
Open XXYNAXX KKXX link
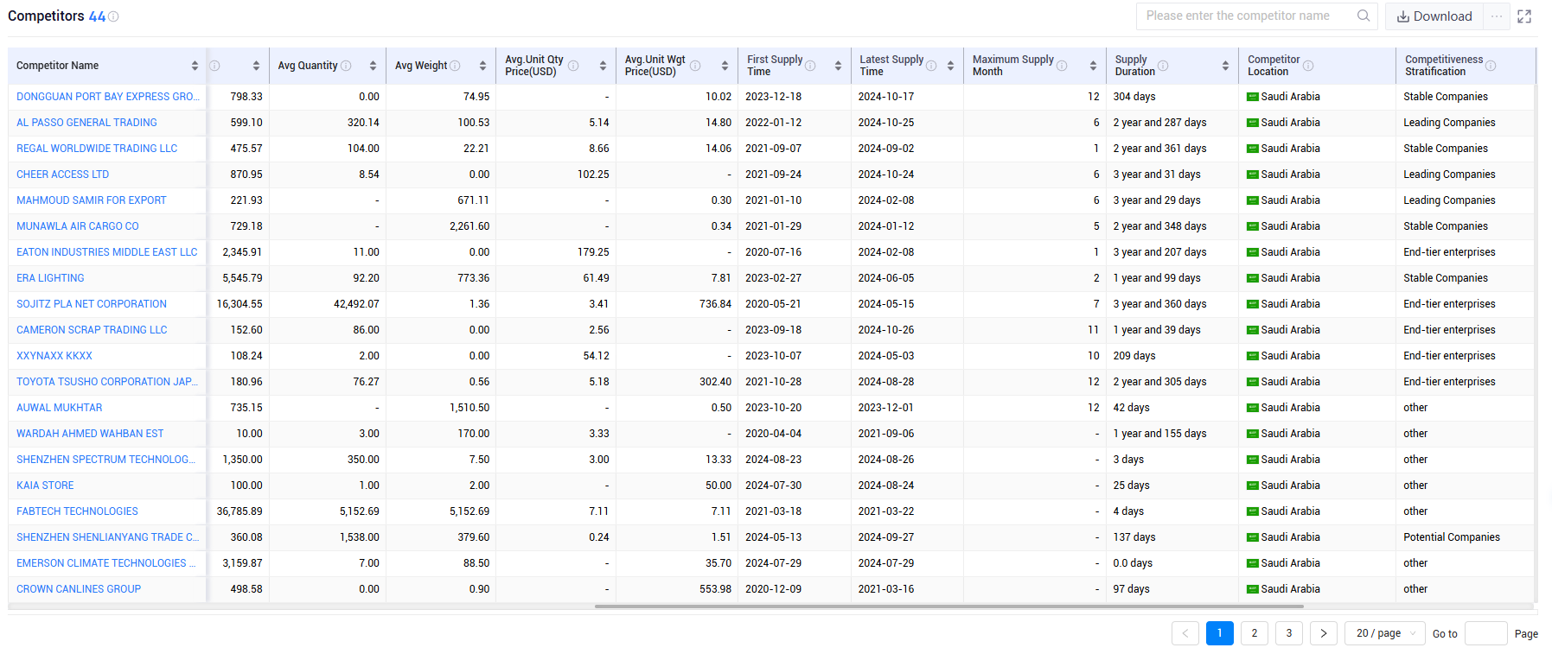(x=54, y=356)
